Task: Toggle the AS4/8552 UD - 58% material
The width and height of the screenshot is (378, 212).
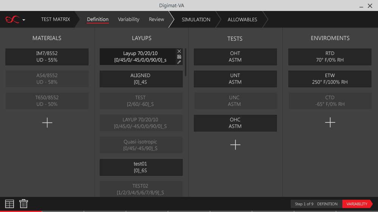Action: click(47, 79)
